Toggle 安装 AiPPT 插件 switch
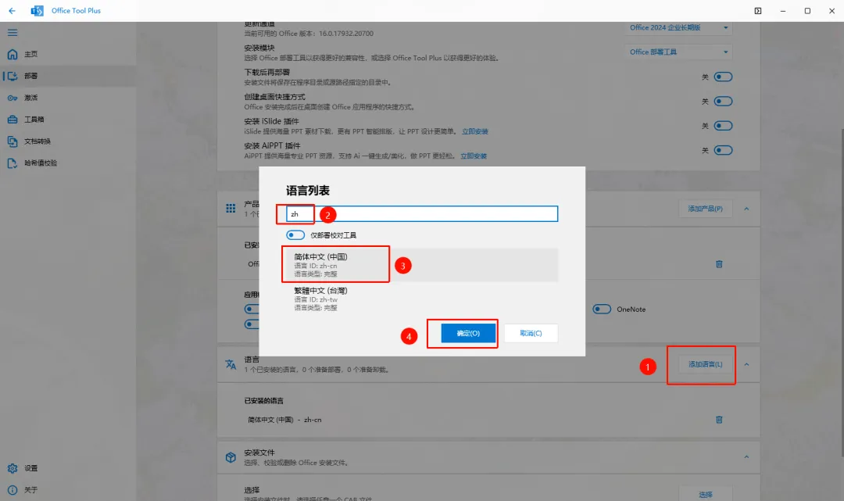Screen dimensions: 844x501 coord(723,150)
